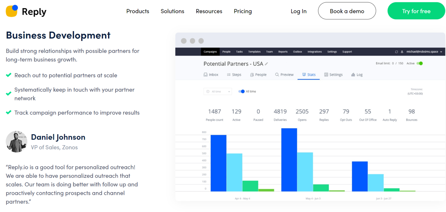Open the All time date dropdown
This screenshot has width=446, height=212.
[x=218, y=91]
